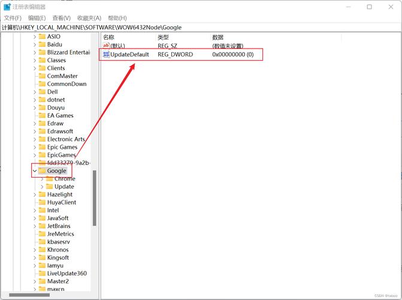Click the Registry Editor app icon in title bar
This screenshot has height=300, width=402.
click(7, 7)
